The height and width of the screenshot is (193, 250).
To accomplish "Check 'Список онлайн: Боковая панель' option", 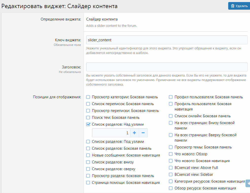I will (171, 116).
